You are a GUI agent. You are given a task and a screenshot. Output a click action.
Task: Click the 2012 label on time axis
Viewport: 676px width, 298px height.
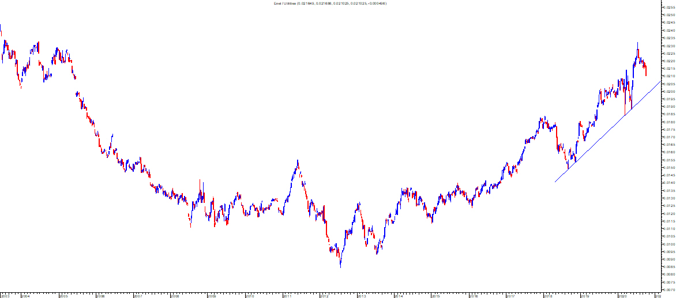(x=324, y=296)
